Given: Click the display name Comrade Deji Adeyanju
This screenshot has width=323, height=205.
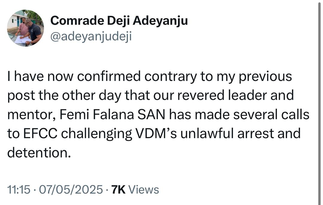Looking at the screenshot, I should coord(119,21).
